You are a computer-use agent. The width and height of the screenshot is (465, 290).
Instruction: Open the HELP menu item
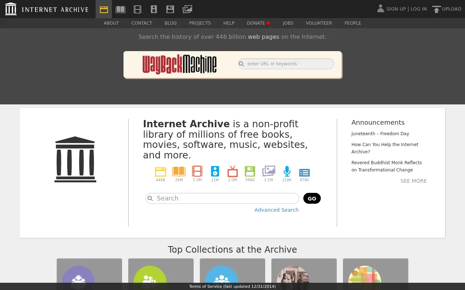coord(229,23)
